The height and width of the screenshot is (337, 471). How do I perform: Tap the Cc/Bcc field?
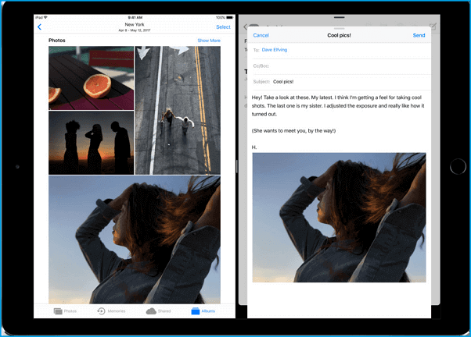click(339, 66)
